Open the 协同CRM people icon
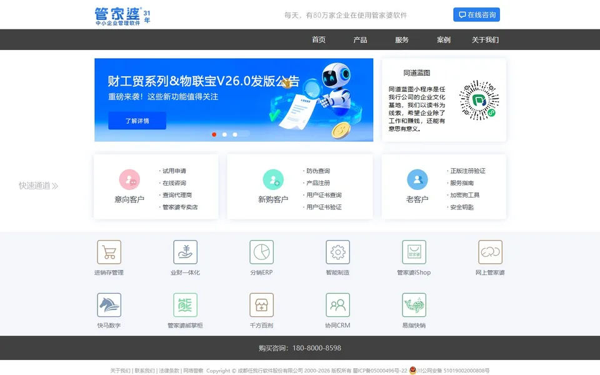This screenshot has width=600, height=375. 337,305
